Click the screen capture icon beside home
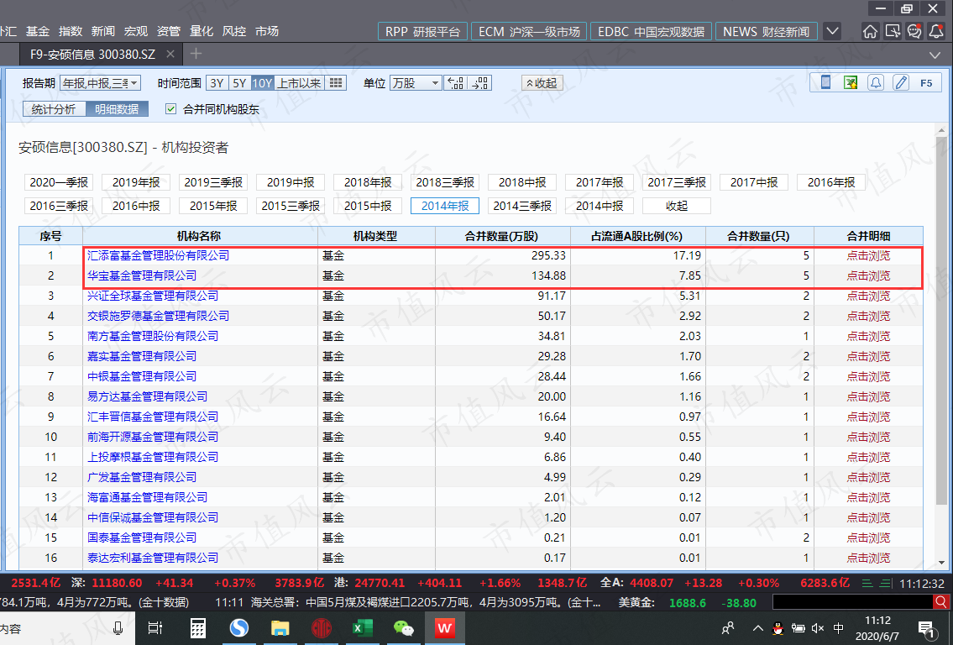Screen dimensions: 953x645 click(893, 31)
